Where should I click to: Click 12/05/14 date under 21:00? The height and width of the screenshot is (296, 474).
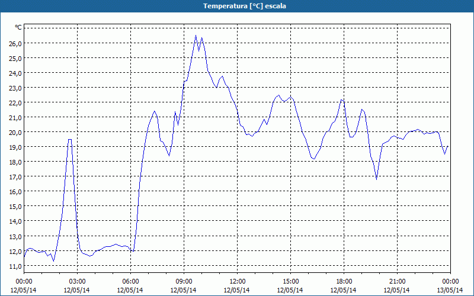[397, 290]
